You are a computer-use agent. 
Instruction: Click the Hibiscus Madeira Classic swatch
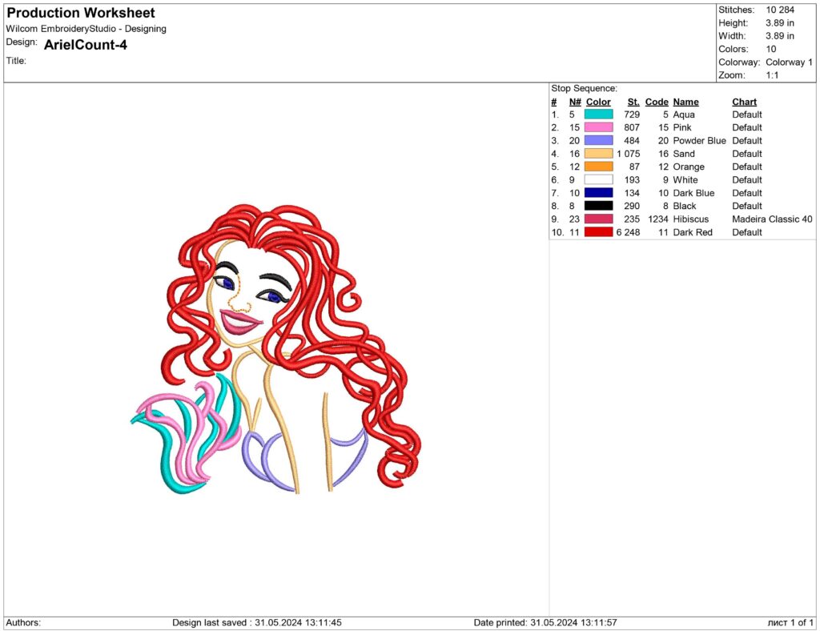coord(597,219)
